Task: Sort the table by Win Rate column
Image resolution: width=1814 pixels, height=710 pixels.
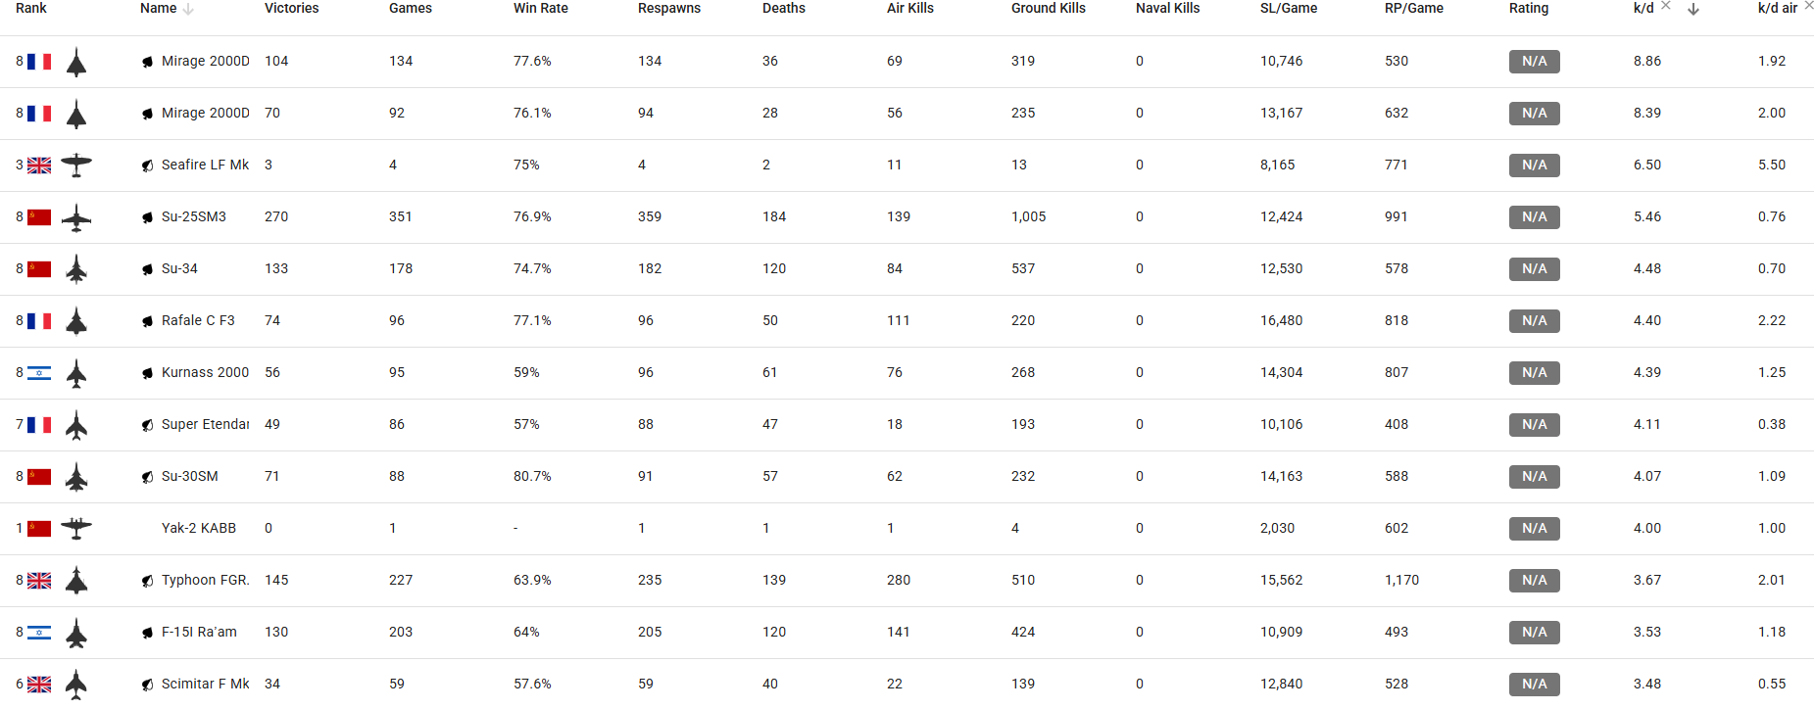Action: pos(541,8)
